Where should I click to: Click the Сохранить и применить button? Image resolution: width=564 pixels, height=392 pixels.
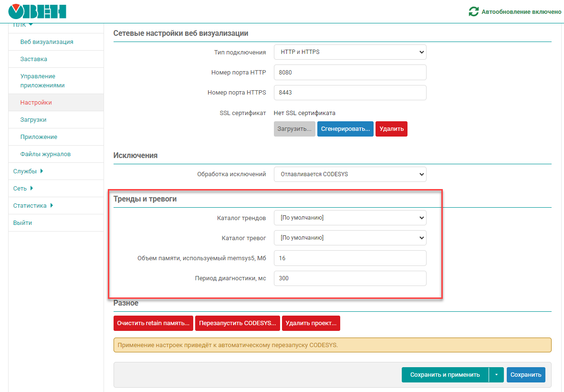point(445,375)
